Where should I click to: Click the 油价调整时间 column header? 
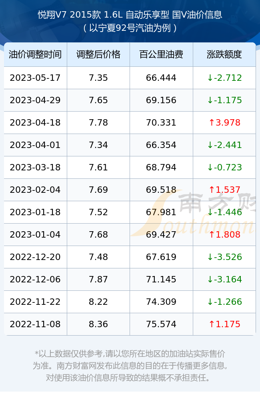point(35,54)
